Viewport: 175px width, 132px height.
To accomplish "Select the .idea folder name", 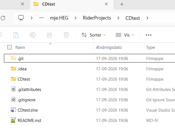I will [22, 69].
